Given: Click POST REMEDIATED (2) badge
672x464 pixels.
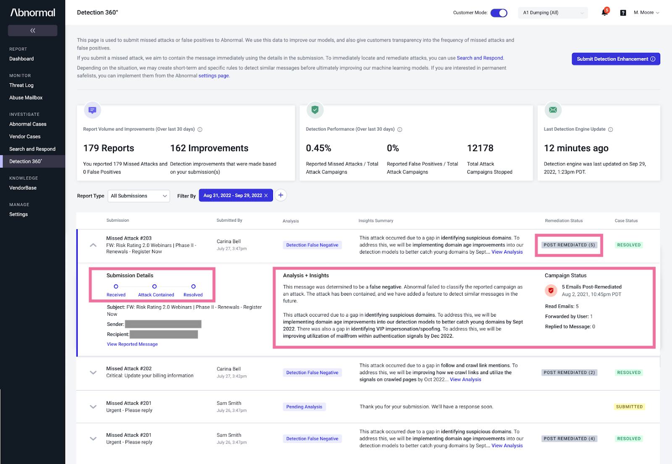Looking at the screenshot, I should click(569, 372).
